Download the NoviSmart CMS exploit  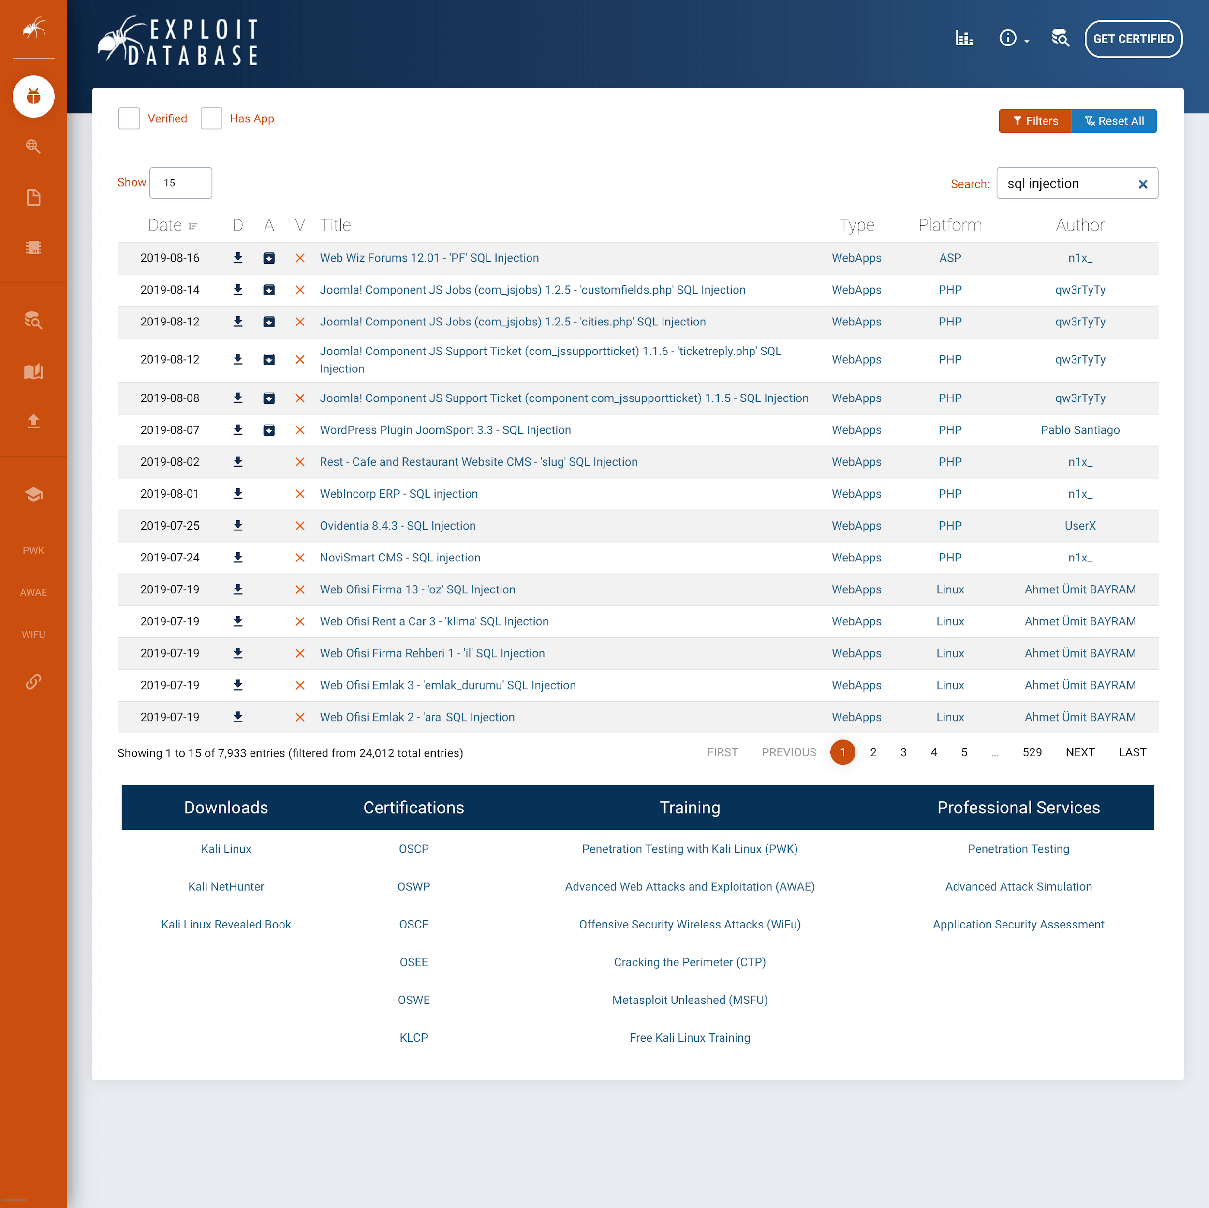(238, 558)
